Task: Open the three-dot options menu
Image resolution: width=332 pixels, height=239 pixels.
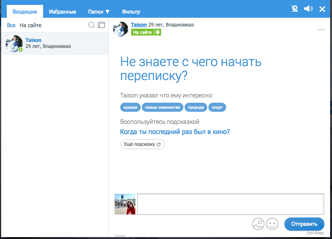Action: (x=321, y=29)
